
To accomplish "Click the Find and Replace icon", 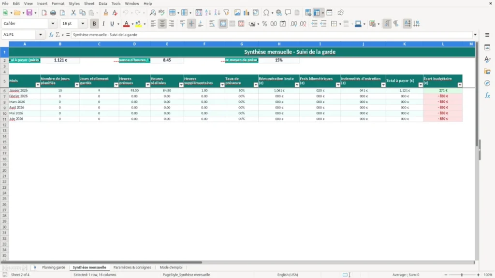I will click(x=152, y=13).
